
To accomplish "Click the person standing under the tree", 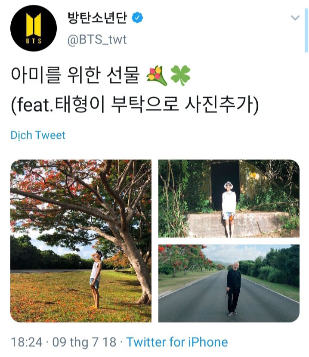I will click(x=96, y=279).
